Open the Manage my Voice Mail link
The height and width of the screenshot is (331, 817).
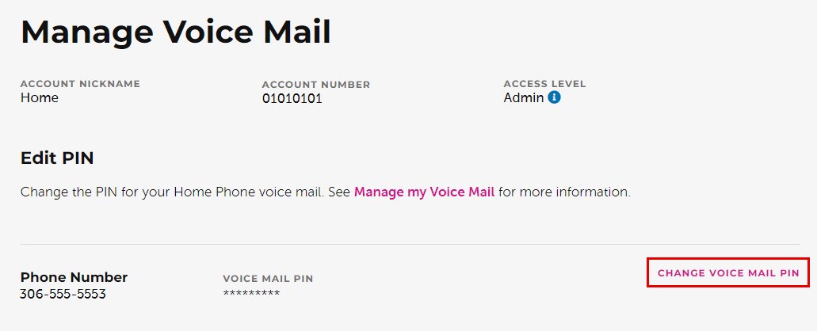(x=424, y=192)
